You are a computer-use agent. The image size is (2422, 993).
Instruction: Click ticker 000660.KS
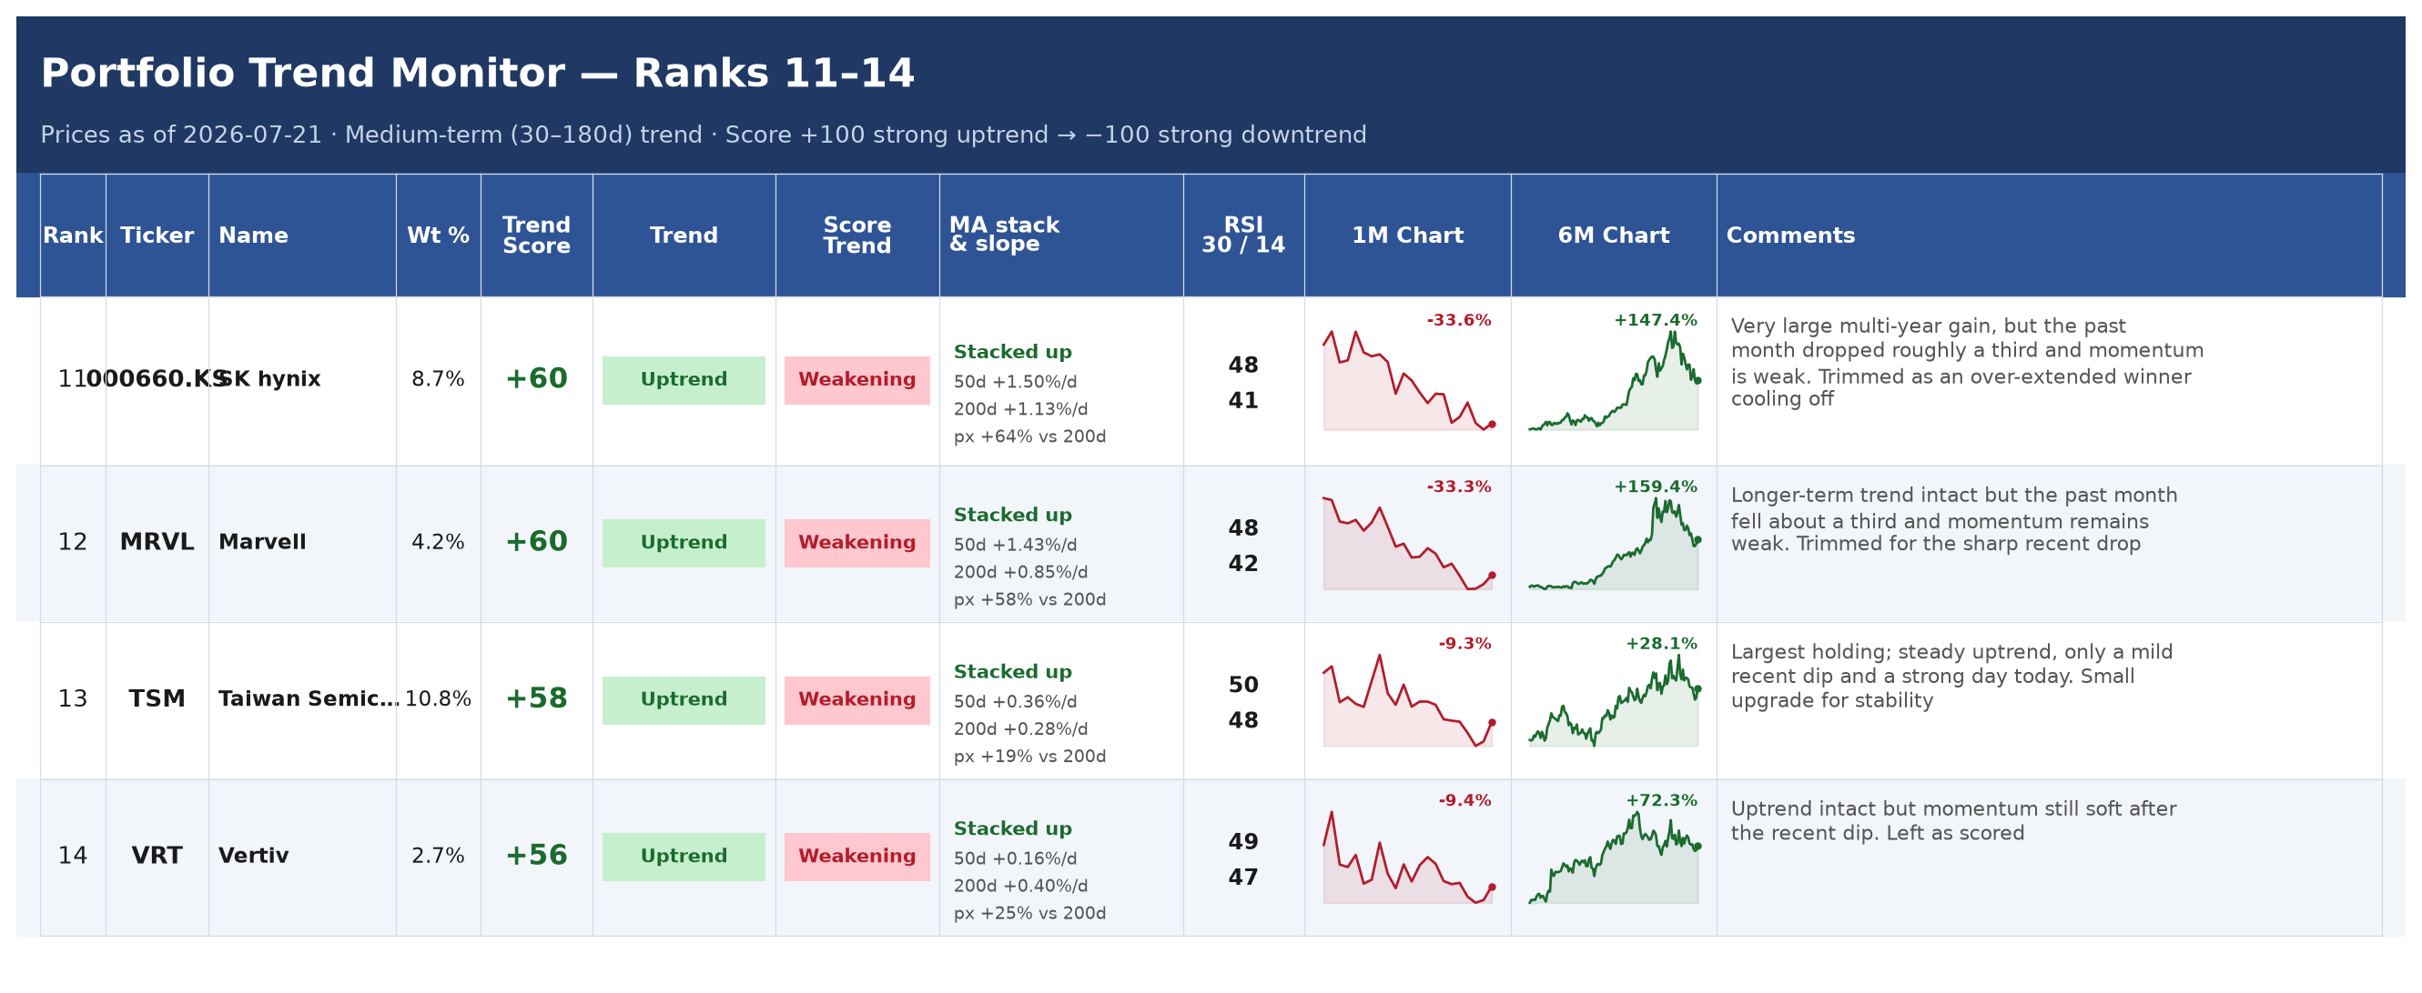coord(157,379)
